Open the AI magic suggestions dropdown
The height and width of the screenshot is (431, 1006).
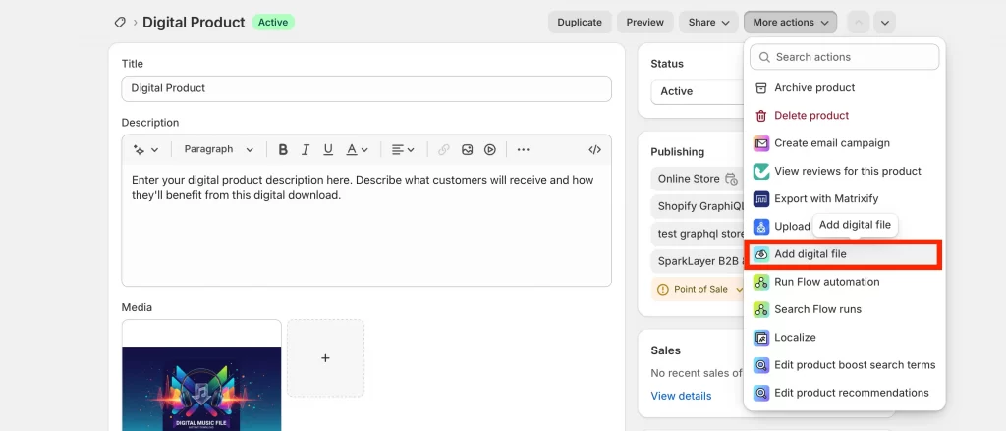(x=145, y=150)
